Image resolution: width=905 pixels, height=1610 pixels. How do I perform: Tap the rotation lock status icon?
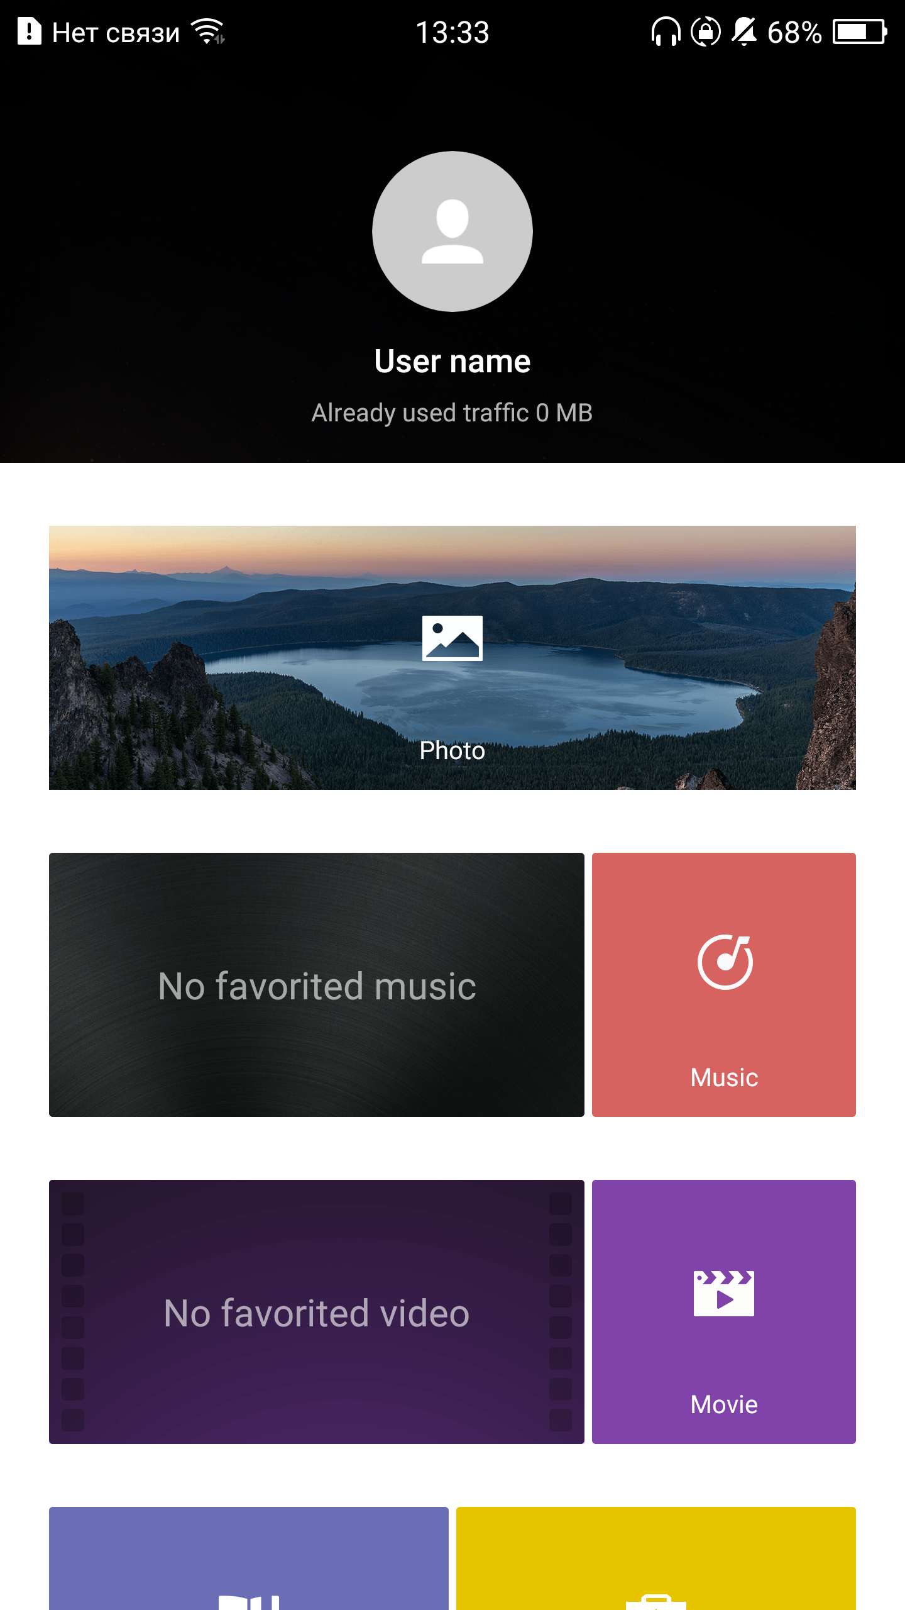(x=706, y=31)
